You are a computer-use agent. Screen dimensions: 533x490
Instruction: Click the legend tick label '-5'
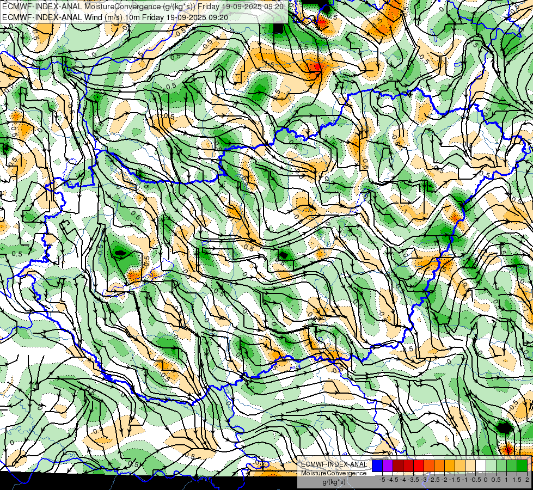pos(382,480)
